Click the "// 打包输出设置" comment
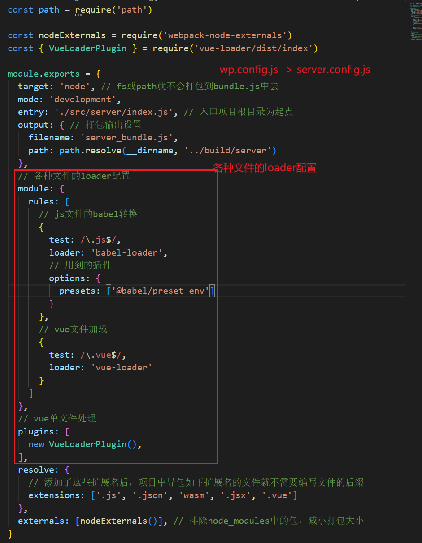 pos(106,125)
